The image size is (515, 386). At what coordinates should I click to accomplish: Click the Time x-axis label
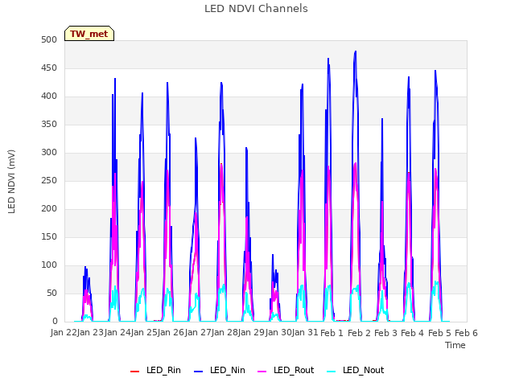tap(455, 345)
